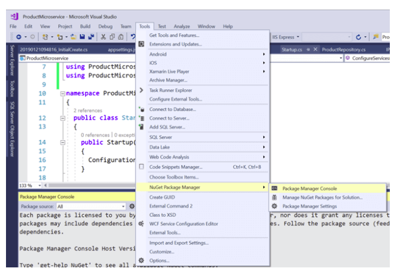Open the Analyze menu
The height and width of the screenshot is (271, 409).
182,26
